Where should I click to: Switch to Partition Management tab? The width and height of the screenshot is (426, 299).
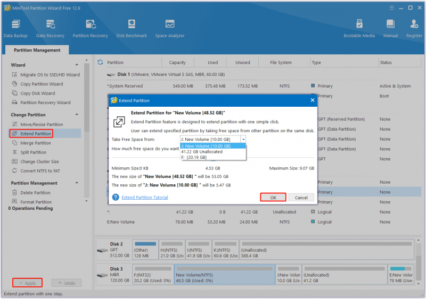tap(37, 50)
